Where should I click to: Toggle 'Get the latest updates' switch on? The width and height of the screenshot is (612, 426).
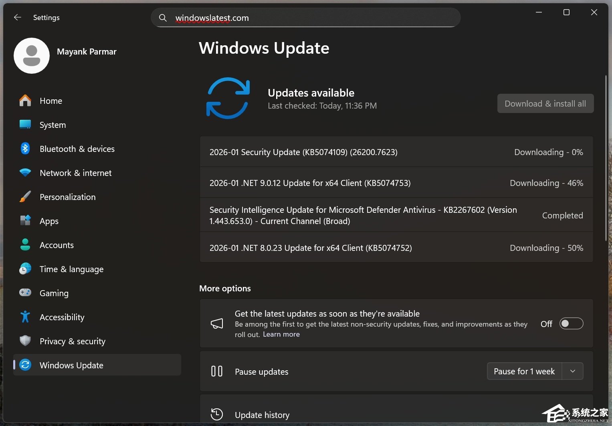click(x=571, y=323)
